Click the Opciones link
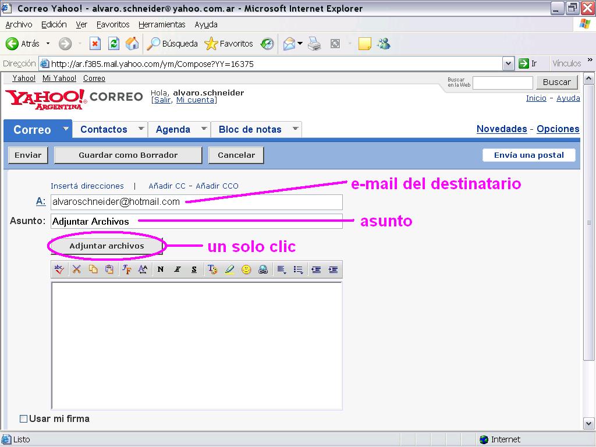Image resolution: width=596 pixels, height=447 pixels. pos(558,129)
